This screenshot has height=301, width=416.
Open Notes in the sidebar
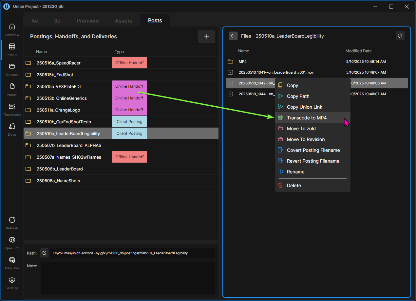point(12,89)
